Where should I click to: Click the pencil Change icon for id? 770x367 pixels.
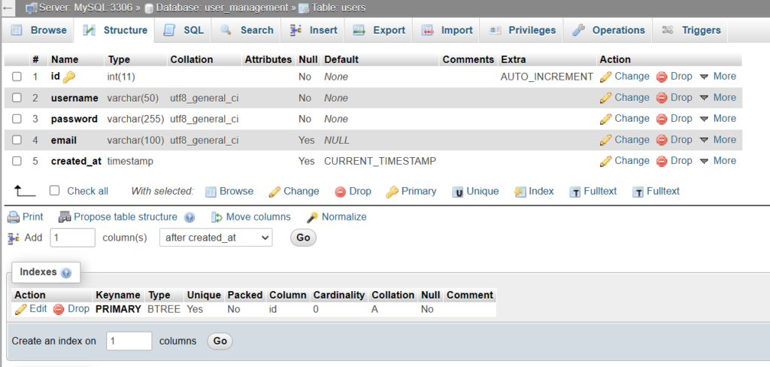pos(606,77)
